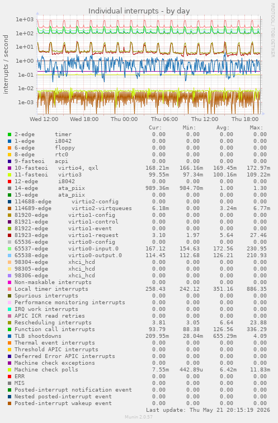Click the green swatch beside 2-edge timer
The height and width of the screenshot is (423, 278).
pos(10,134)
